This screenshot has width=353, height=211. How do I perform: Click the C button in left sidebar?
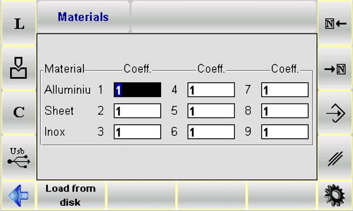point(19,112)
